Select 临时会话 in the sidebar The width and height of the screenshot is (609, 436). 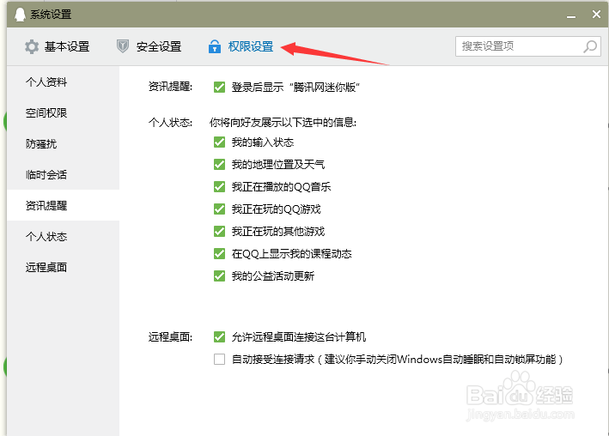point(63,175)
